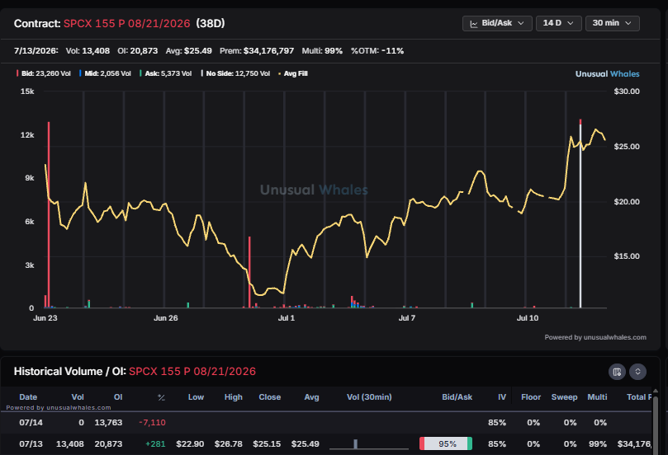Sort table by OI column
The image size is (668, 455).
[118, 397]
